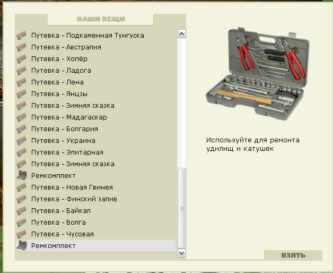Click the voucher icon beside Подкаменная Тунгуска
Screen dimensions: 333x273
point(22,36)
